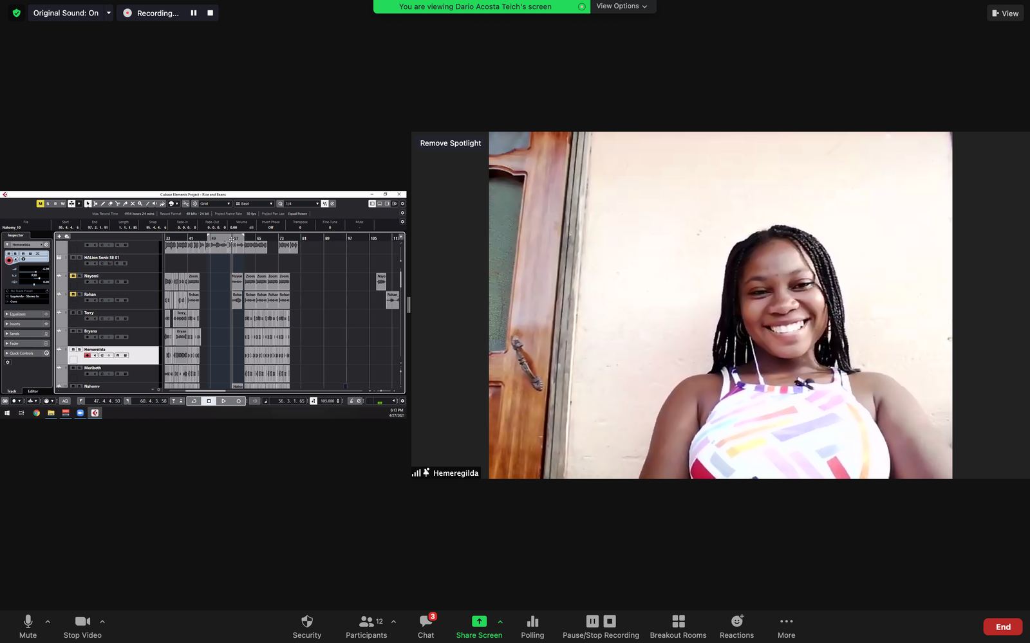Stop Video in the Zoom toolbar

pyautogui.click(x=82, y=626)
